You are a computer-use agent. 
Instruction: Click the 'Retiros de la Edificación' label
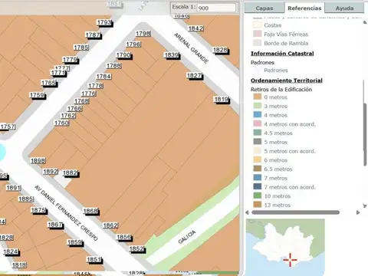(281, 90)
